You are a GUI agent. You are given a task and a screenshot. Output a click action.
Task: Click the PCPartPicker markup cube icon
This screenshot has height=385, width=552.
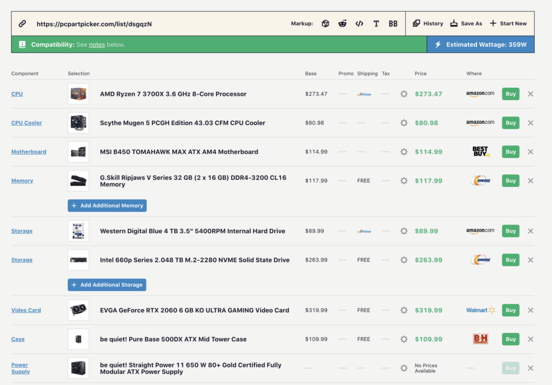pos(326,24)
